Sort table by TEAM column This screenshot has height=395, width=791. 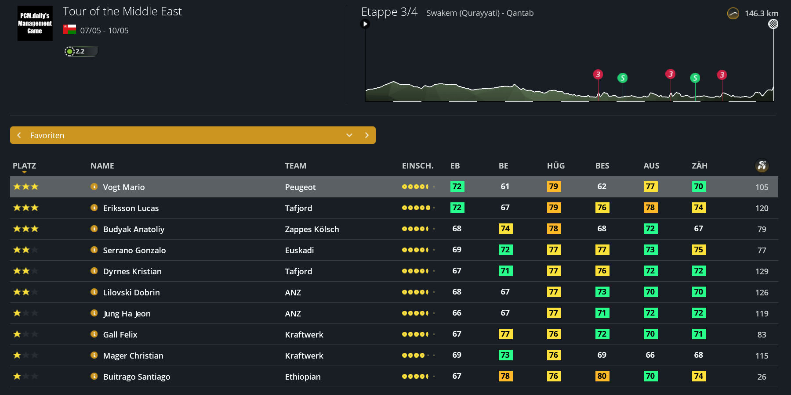pos(295,166)
